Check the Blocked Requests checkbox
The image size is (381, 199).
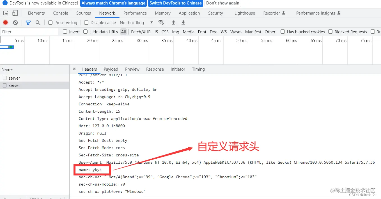(330, 32)
